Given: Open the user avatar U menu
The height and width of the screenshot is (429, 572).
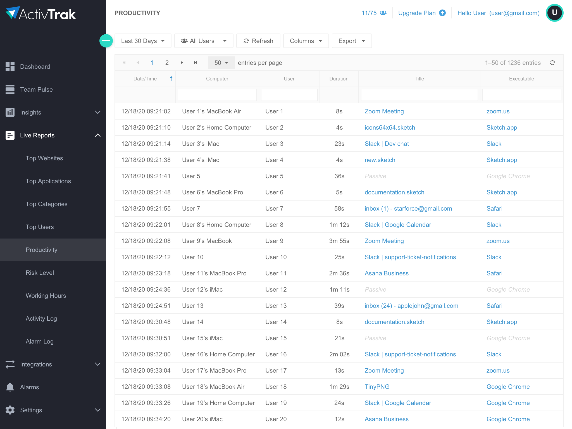Looking at the screenshot, I should click(x=555, y=13).
